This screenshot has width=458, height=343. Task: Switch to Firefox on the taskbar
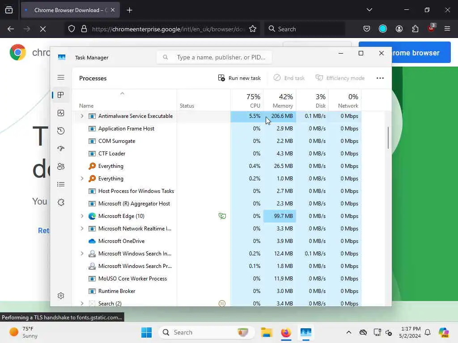click(x=286, y=332)
